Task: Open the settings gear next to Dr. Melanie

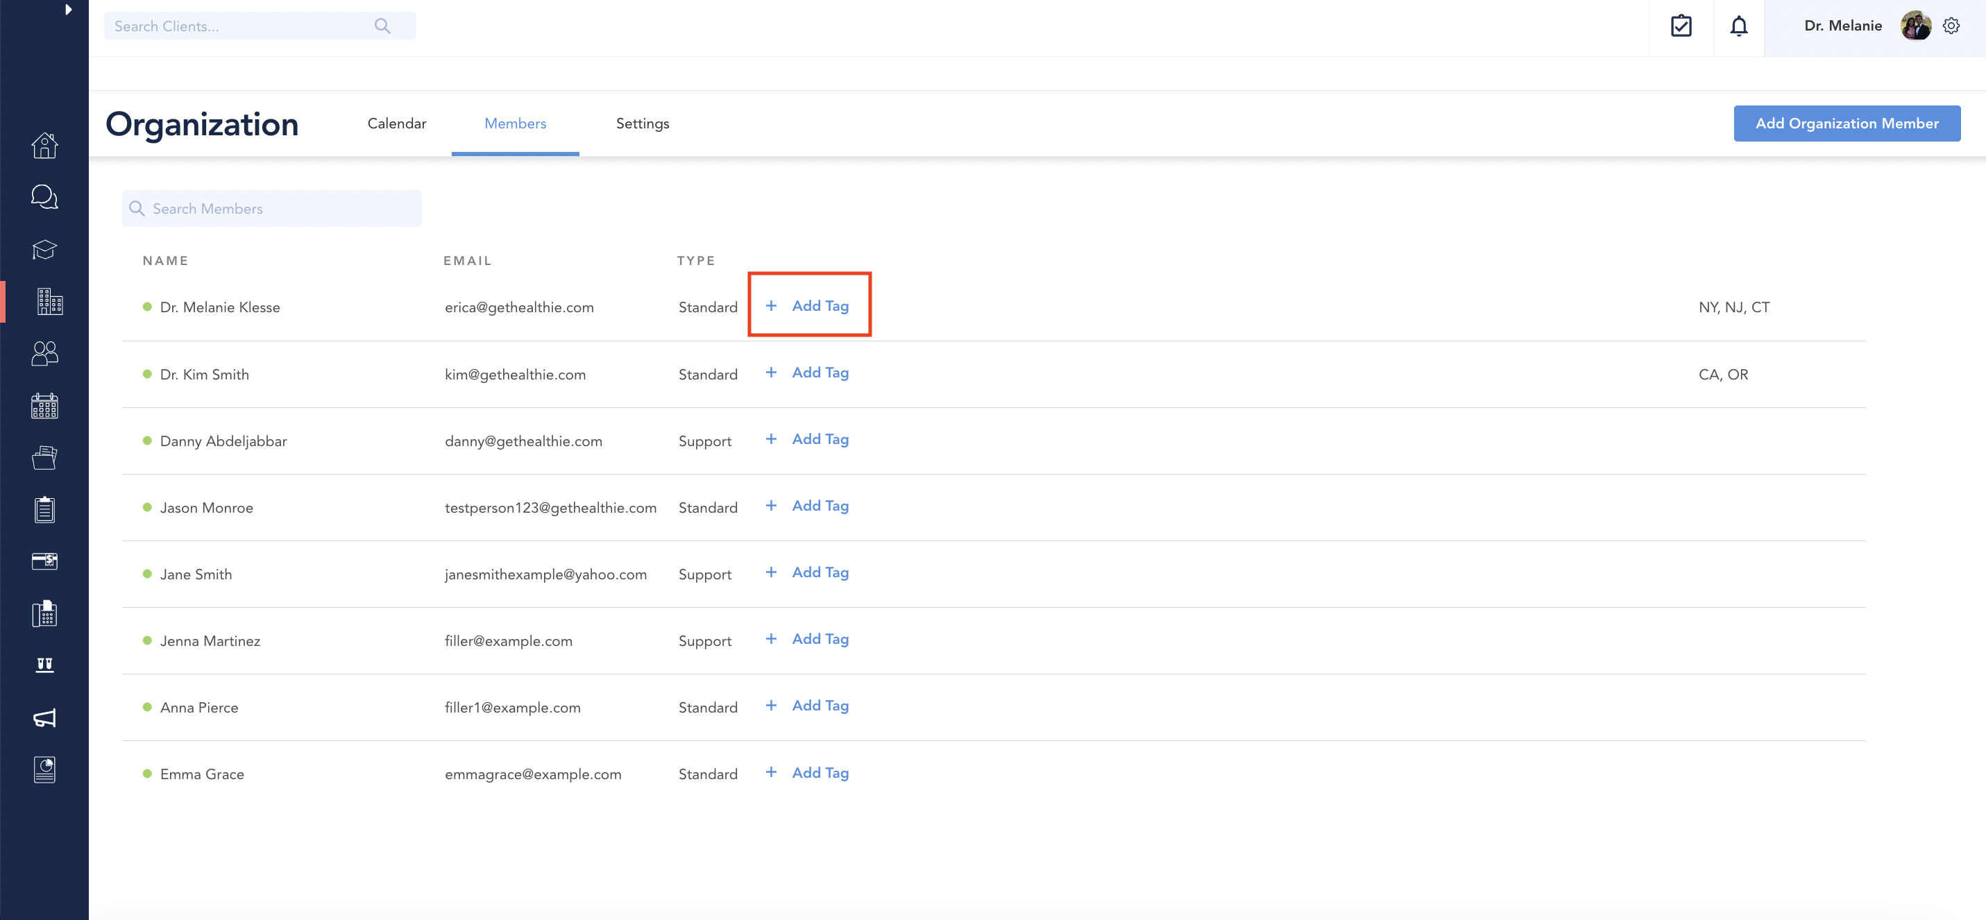Action: [1951, 26]
